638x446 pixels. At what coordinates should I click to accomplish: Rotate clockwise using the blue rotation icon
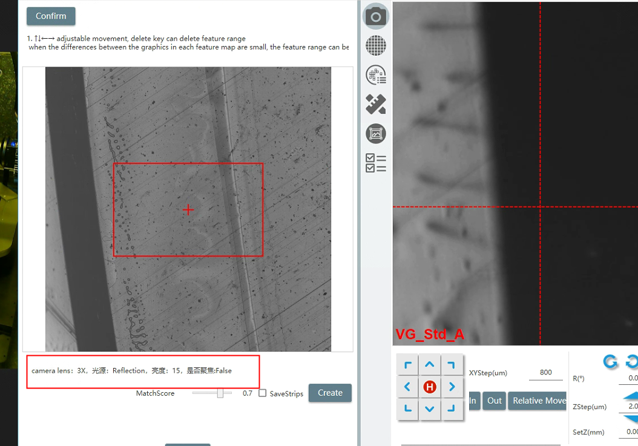(x=610, y=361)
